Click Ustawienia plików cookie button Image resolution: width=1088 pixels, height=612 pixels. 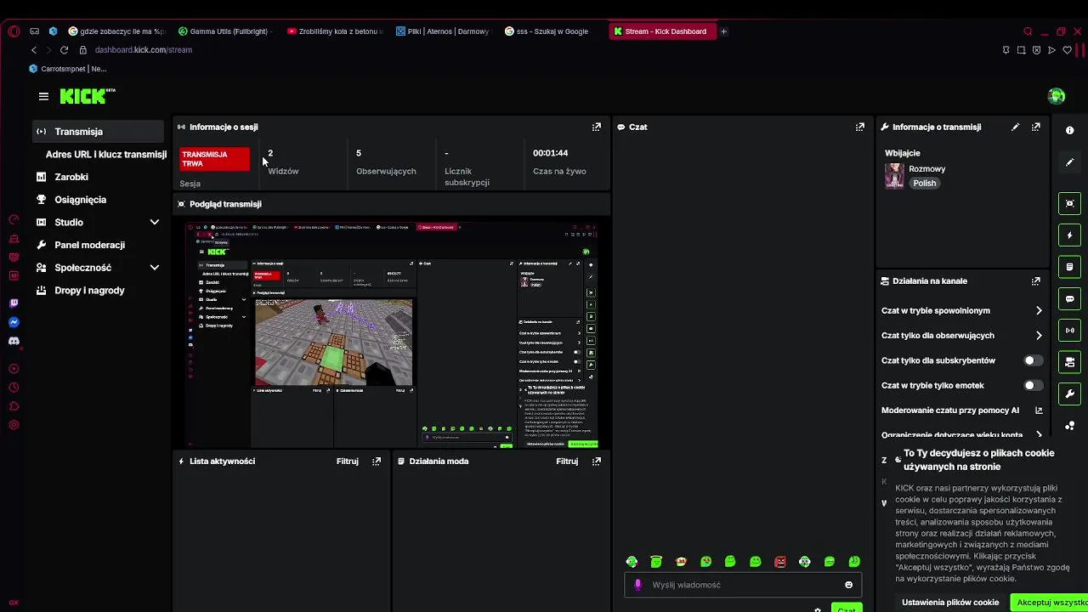pyautogui.click(x=950, y=602)
